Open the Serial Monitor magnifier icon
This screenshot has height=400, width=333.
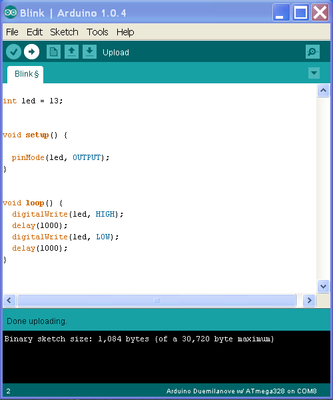tap(312, 52)
